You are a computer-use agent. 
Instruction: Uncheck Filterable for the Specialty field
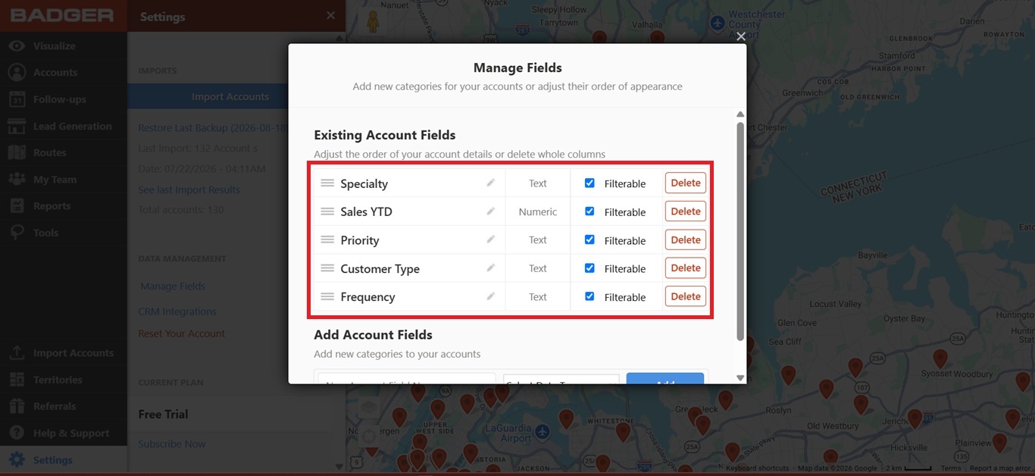point(589,183)
